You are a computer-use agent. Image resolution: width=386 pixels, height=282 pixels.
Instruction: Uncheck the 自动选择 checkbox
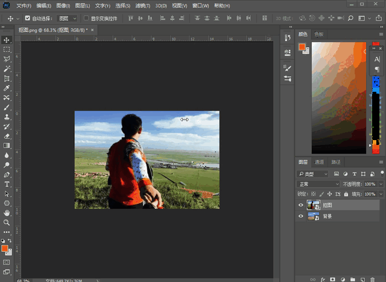click(x=27, y=18)
